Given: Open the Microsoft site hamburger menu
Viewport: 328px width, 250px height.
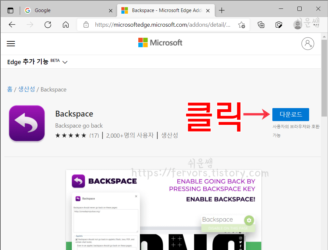Looking at the screenshot, I should [x=11, y=44].
